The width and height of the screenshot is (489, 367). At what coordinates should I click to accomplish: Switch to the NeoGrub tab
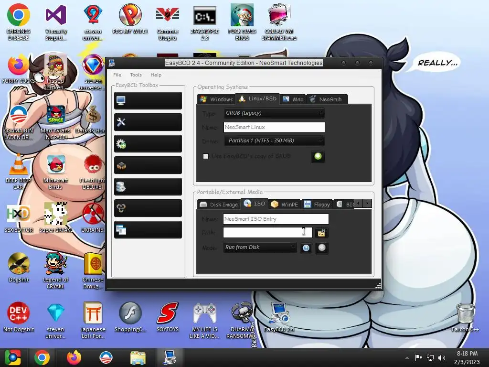[x=327, y=99]
